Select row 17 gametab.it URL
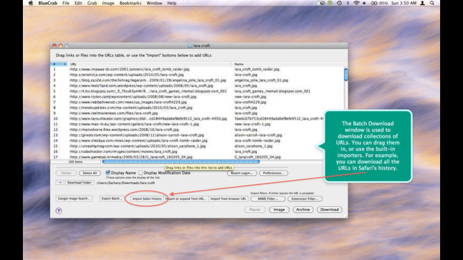Viewport: 463px width, 260px height. click(131, 157)
